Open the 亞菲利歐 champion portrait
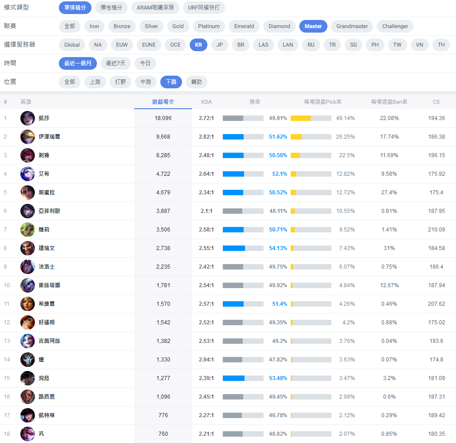Viewport: 456px width, 443px height. (28, 211)
